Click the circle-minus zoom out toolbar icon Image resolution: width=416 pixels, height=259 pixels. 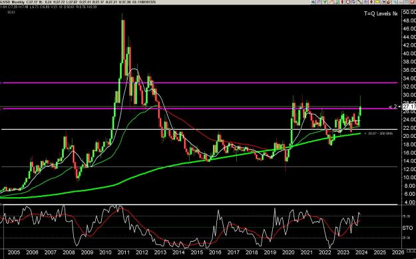[348, 2]
